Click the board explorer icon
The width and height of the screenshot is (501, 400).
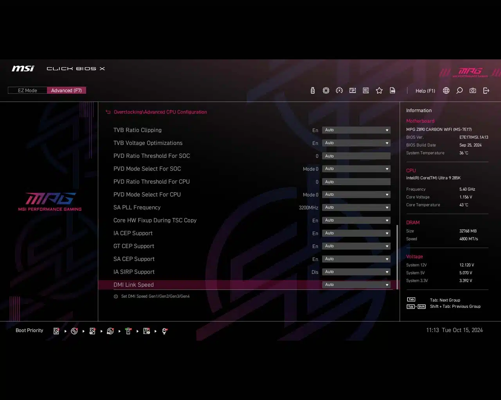(366, 91)
